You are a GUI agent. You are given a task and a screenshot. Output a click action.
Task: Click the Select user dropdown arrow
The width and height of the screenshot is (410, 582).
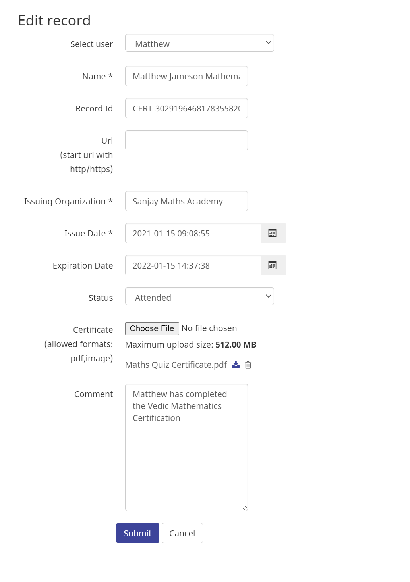(x=269, y=43)
